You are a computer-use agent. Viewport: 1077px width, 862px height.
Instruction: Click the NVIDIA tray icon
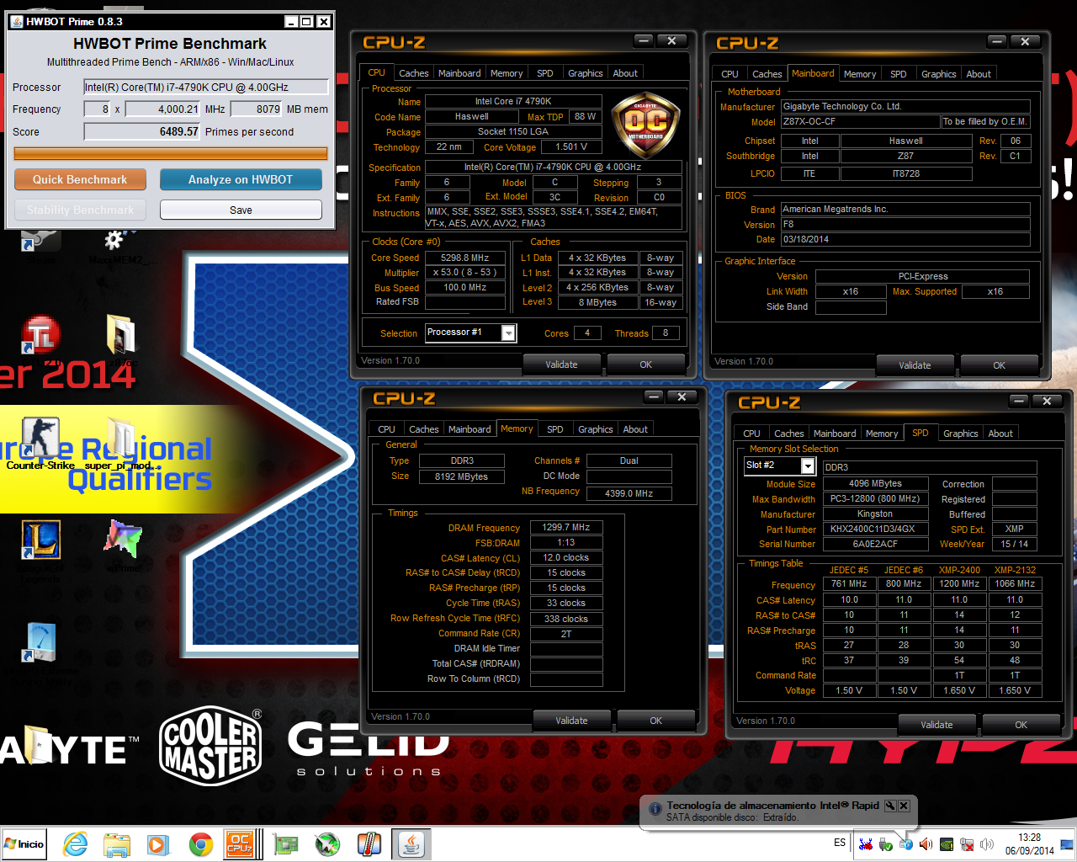coord(947,844)
